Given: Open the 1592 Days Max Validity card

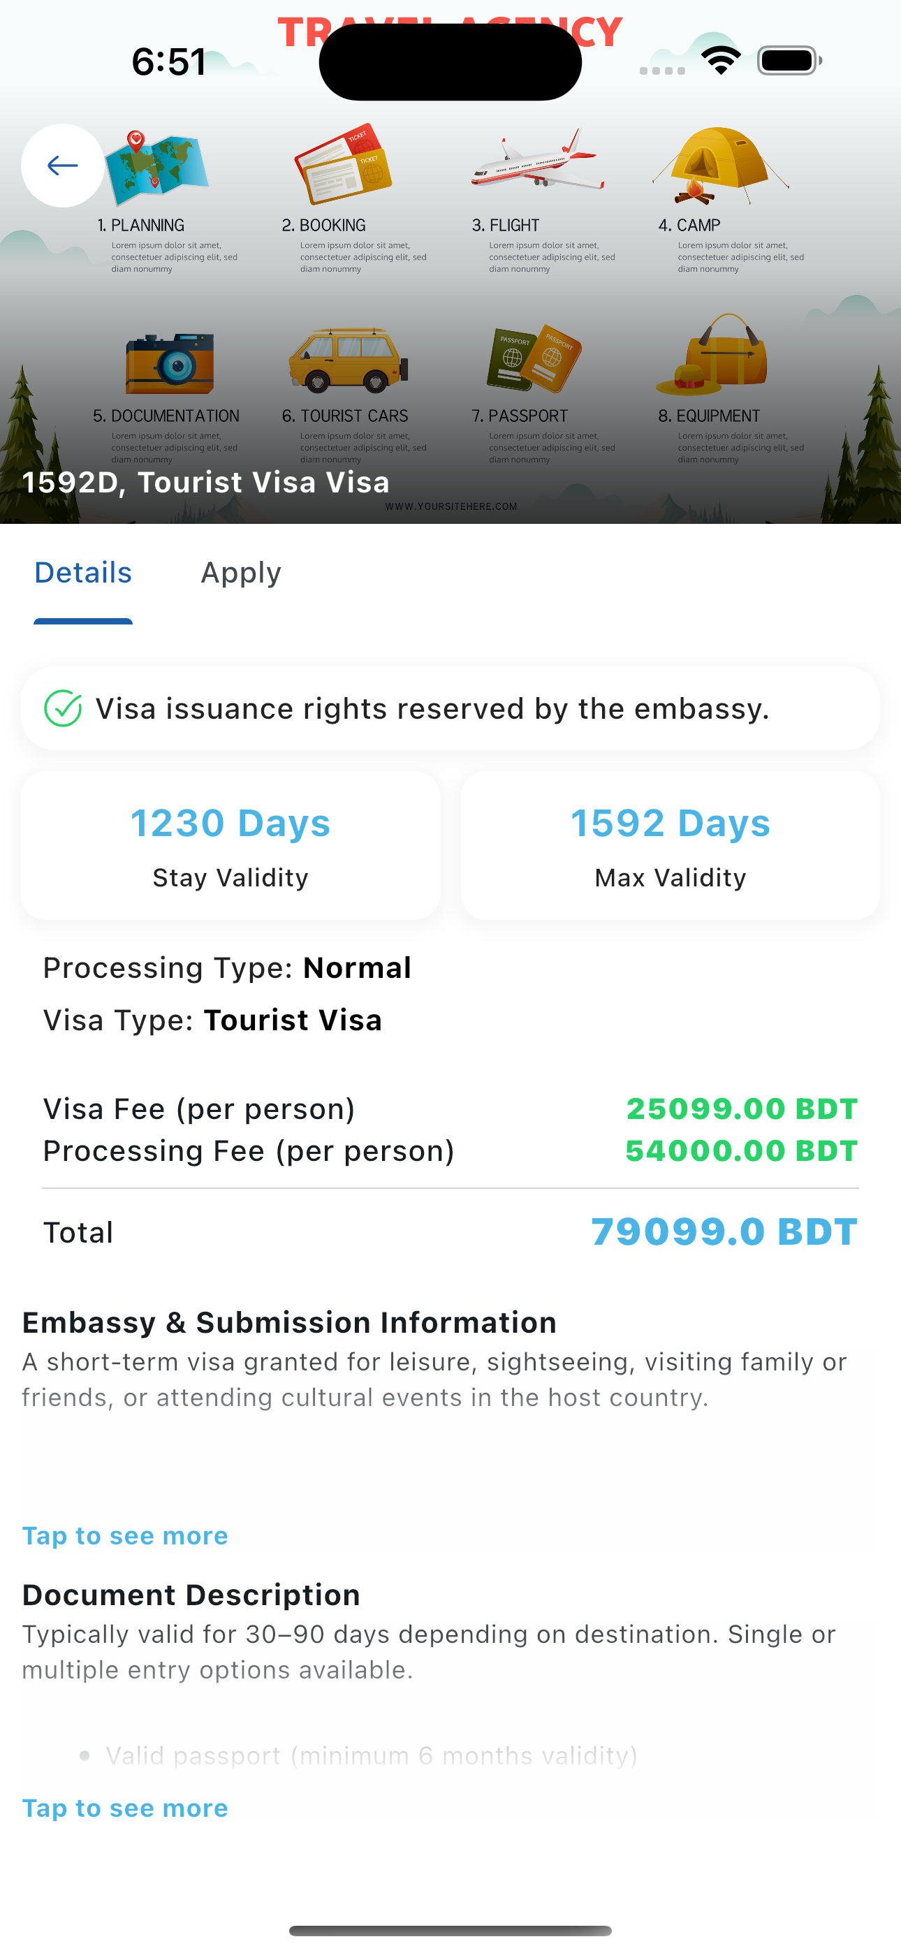Looking at the screenshot, I should click(671, 846).
